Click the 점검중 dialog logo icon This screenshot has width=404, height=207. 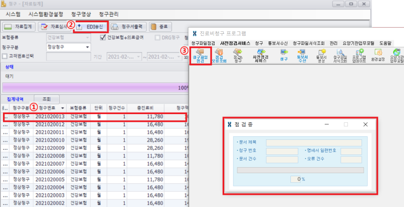tap(230, 124)
